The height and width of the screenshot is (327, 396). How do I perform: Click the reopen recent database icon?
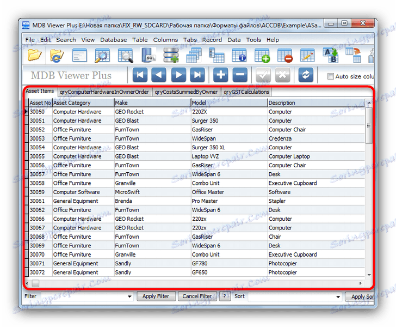click(x=57, y=56)
